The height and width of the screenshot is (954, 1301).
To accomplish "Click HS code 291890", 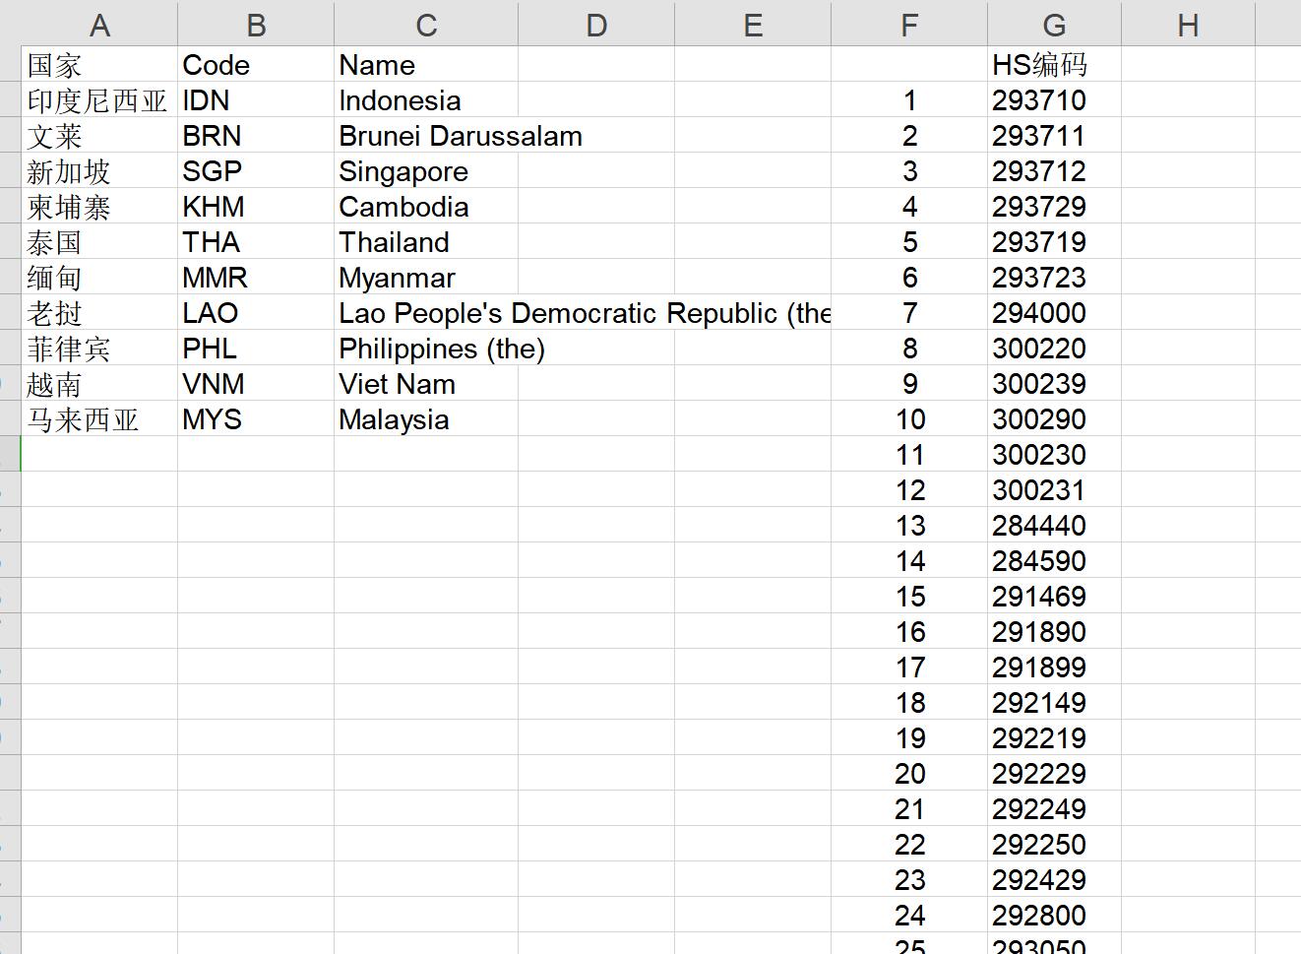I will [1054, 631].
